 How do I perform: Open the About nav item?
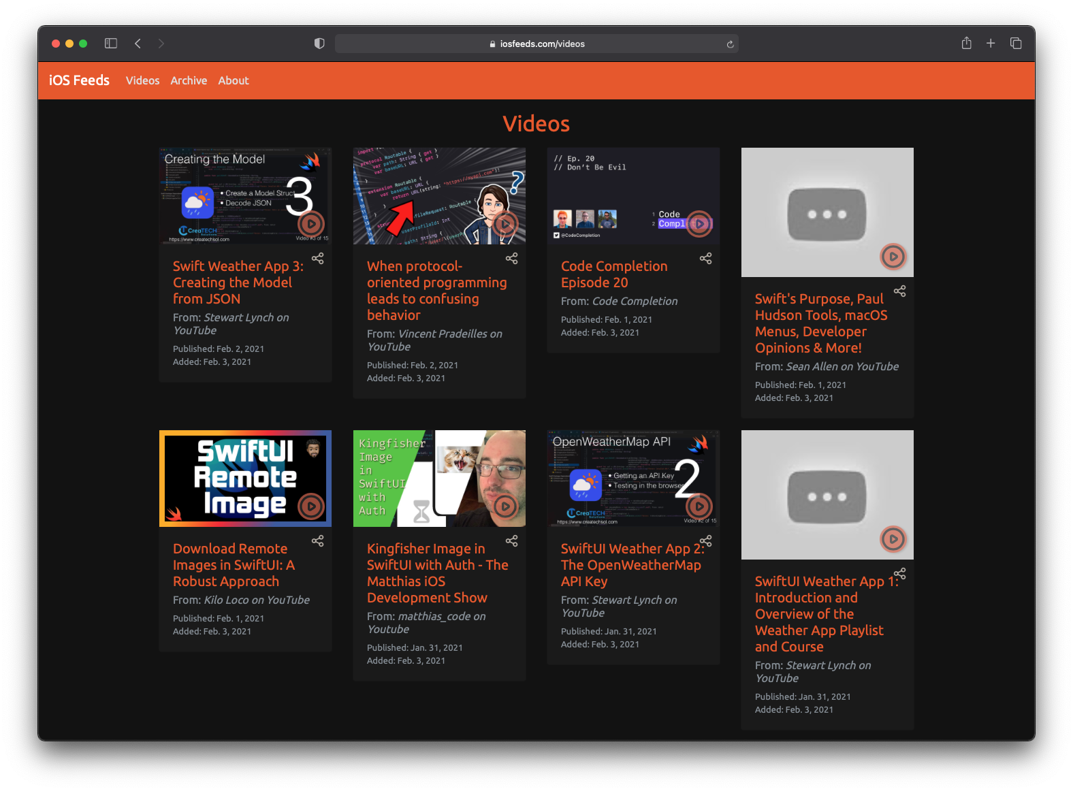(234, 80)
